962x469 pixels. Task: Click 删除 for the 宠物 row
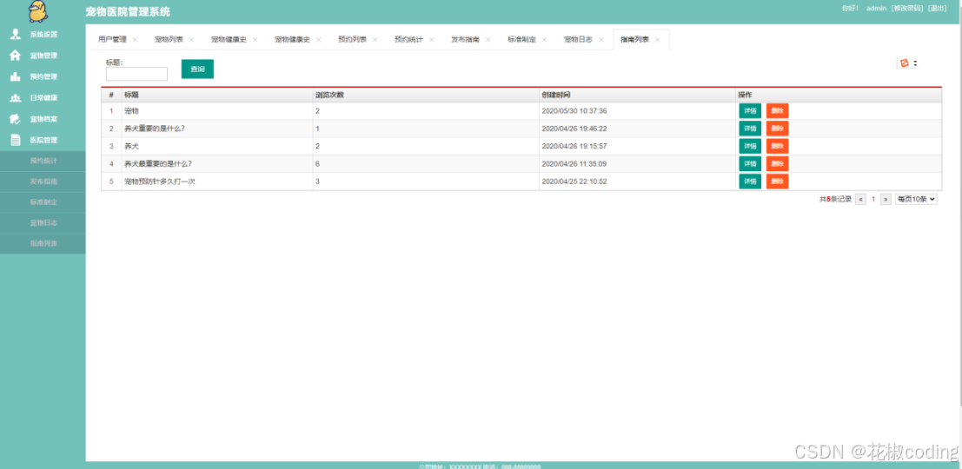[x=777, y=111]
